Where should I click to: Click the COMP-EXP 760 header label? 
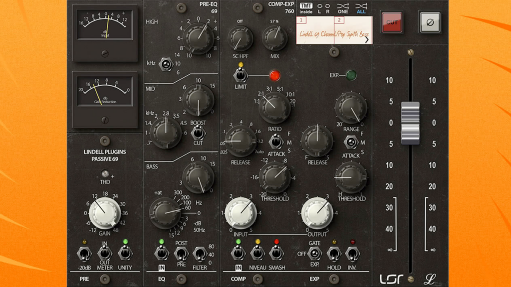281,7
